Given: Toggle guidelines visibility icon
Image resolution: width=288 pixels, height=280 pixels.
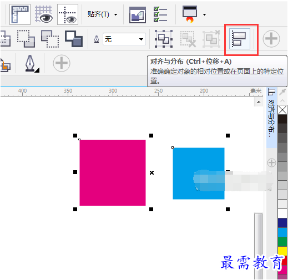Looking at the screenshot, I should tap(68, 14).
